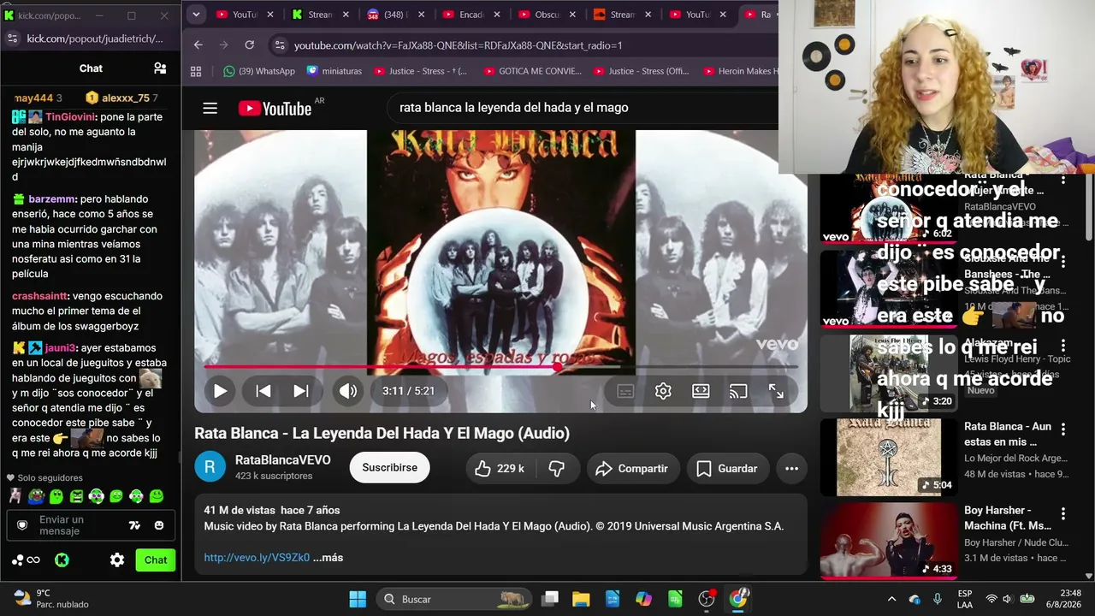
Task: Mute the video with the volume icon
Action: [347, 391]
